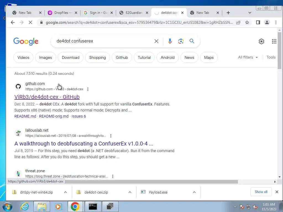
Task: Start voice search with microphone
Action: coord(170,41)
